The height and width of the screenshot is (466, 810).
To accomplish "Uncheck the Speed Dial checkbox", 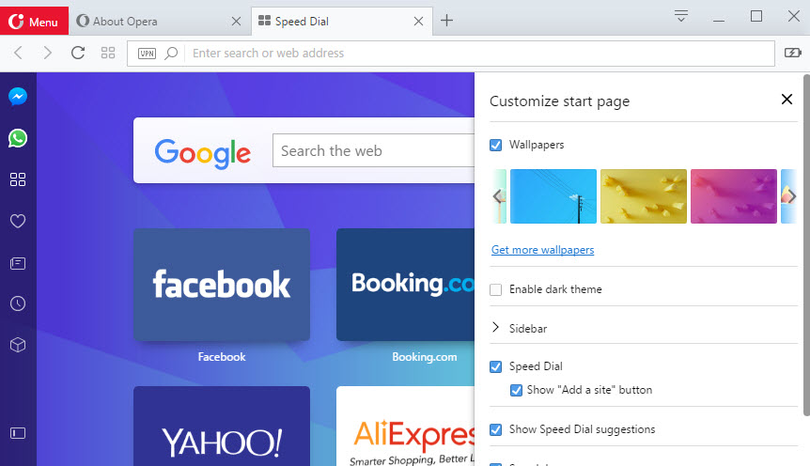I will click(495, 366).
